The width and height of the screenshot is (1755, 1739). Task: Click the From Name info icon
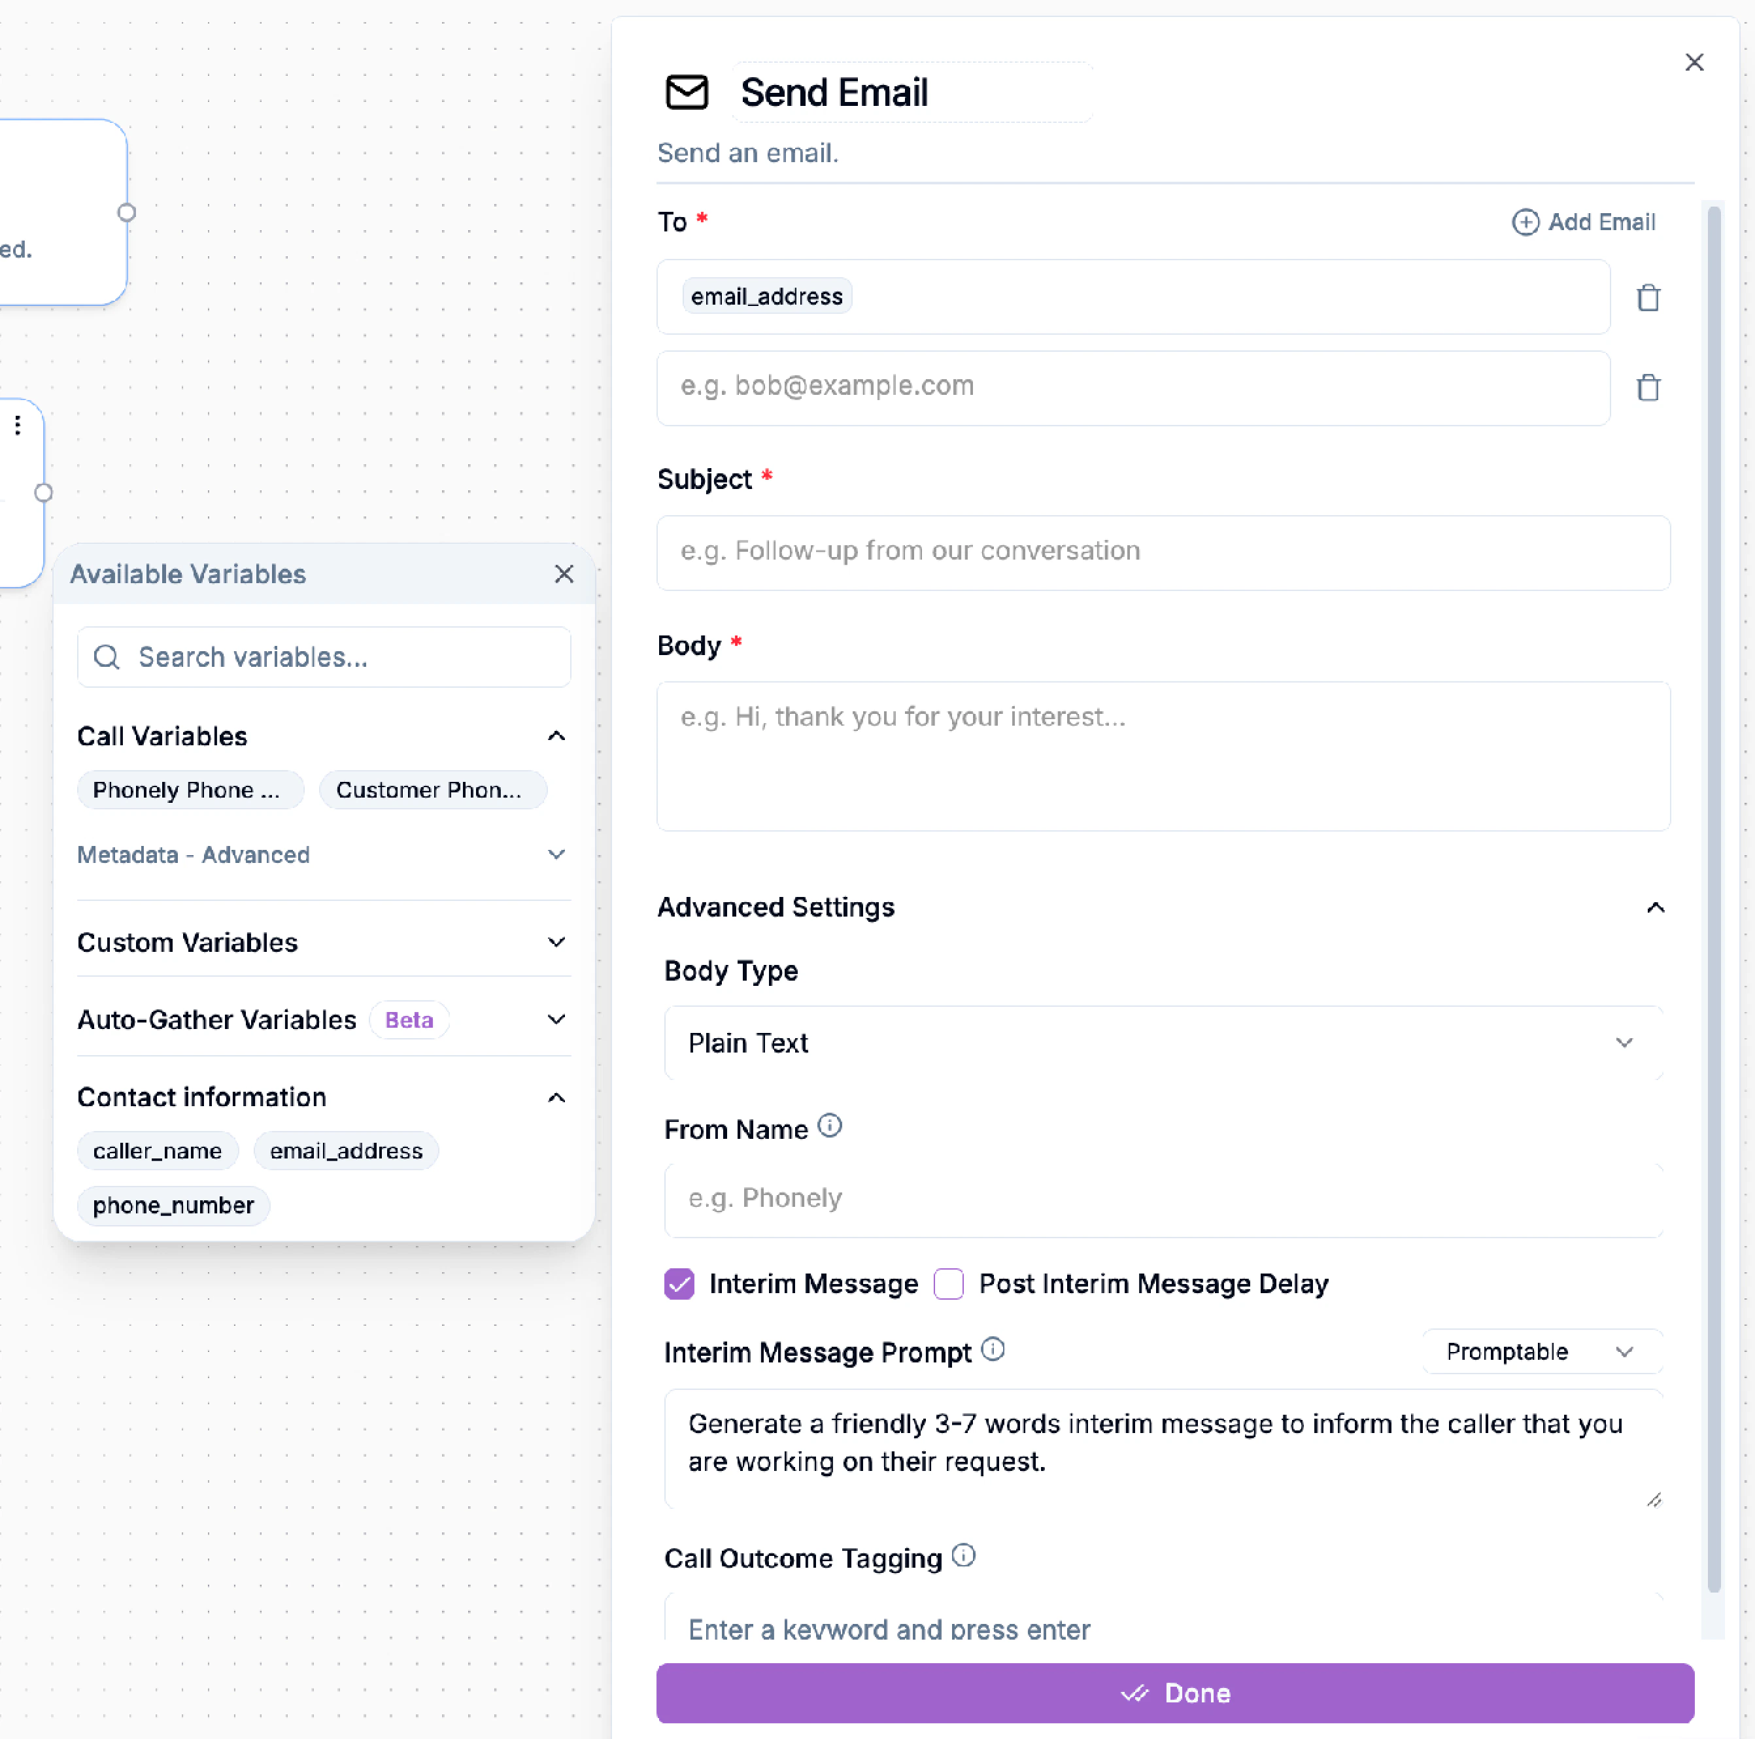[x=829, y=1126]
